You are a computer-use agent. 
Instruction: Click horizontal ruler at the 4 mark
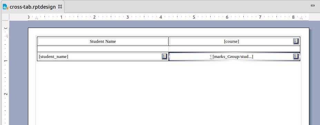coord(161,17)
